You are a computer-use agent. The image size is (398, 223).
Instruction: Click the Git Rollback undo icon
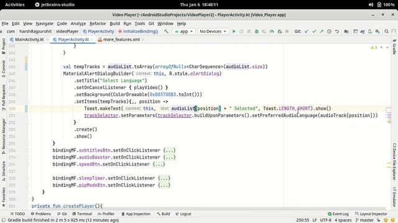point(337,32)
